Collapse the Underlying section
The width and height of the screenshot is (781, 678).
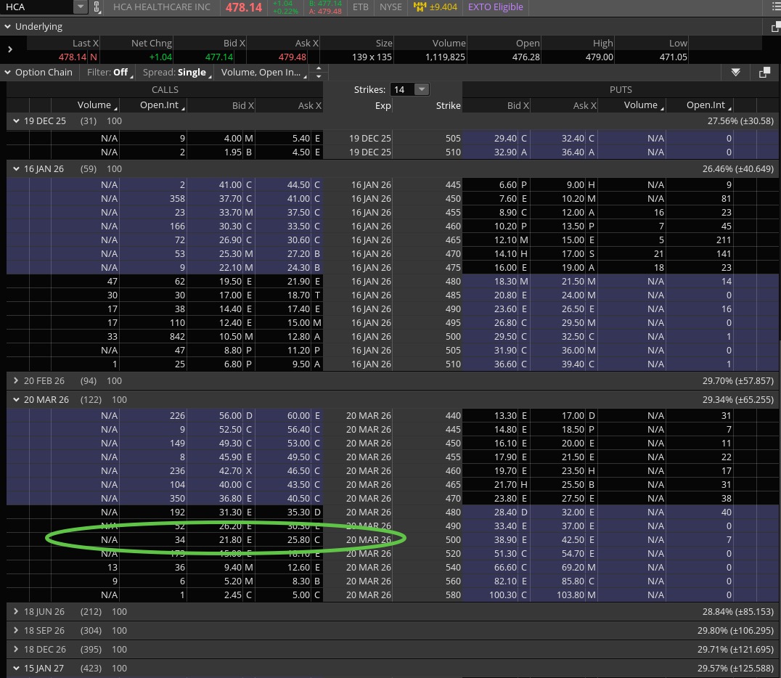click(x=7, y=27)
